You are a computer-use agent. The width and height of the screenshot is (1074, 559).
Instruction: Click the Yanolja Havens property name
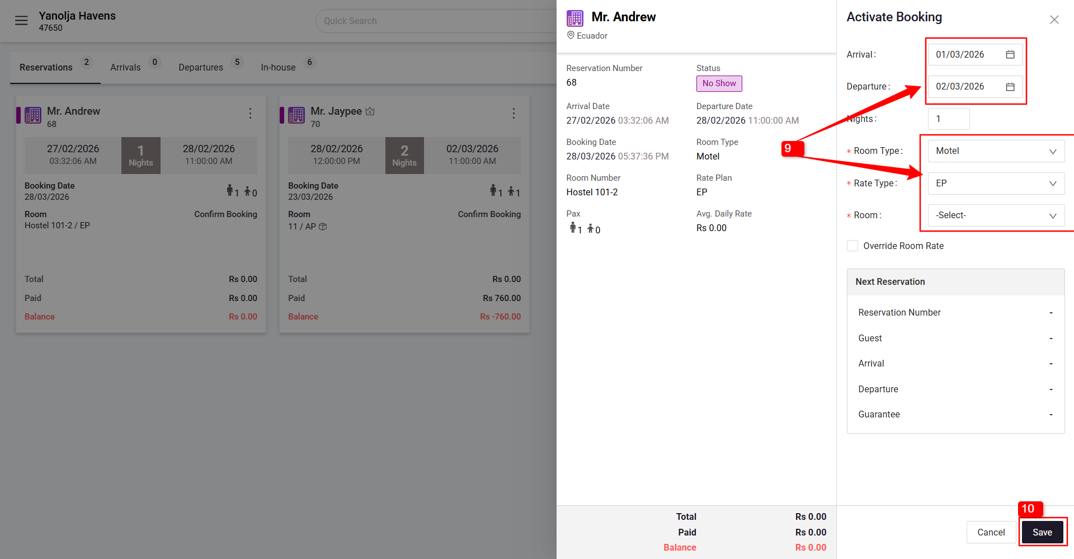(x=77, y=16)
